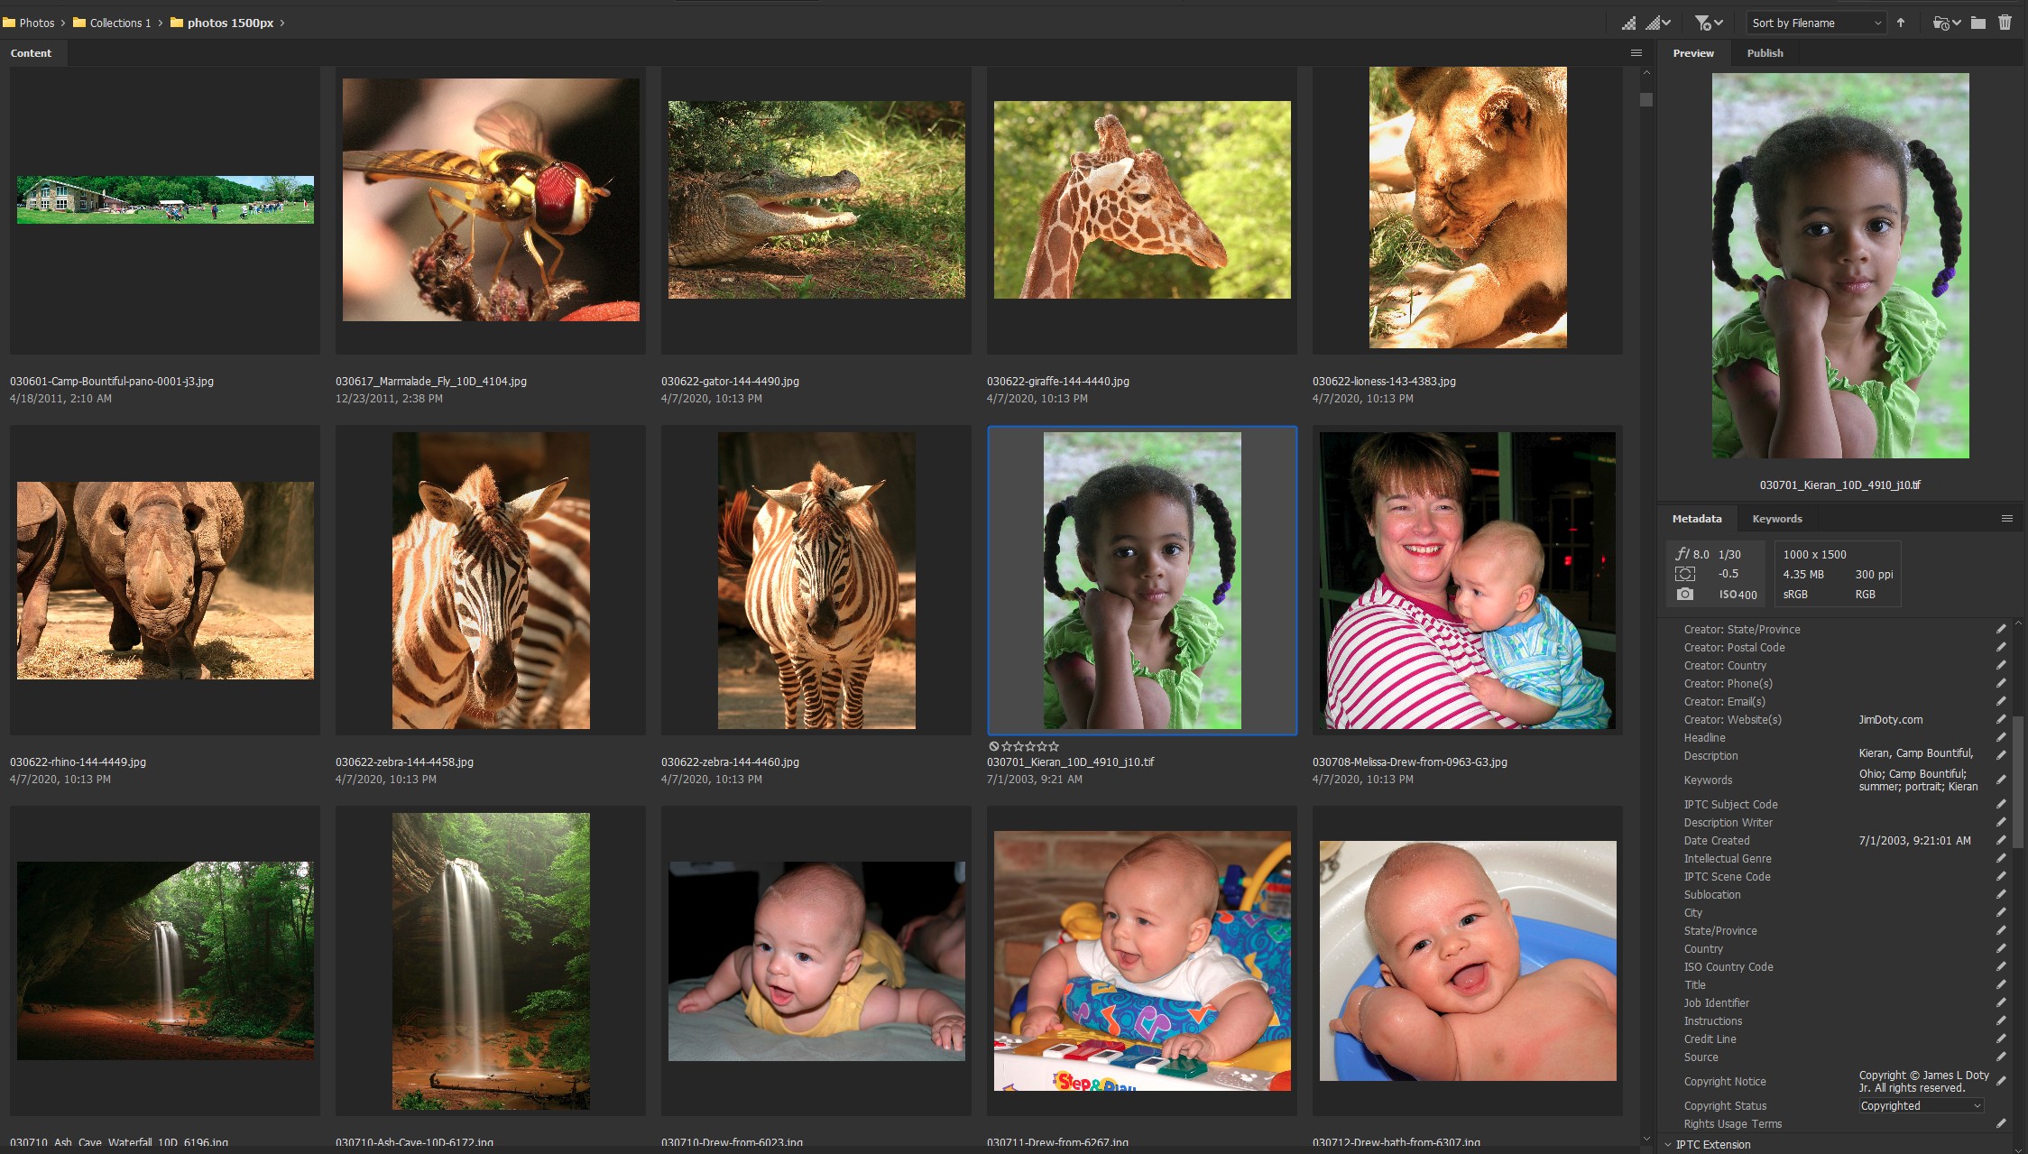This screenshot has height=1154, width=2028.
Task: Collapse the IPTC Extension section
Action: click(1667, 1144)
